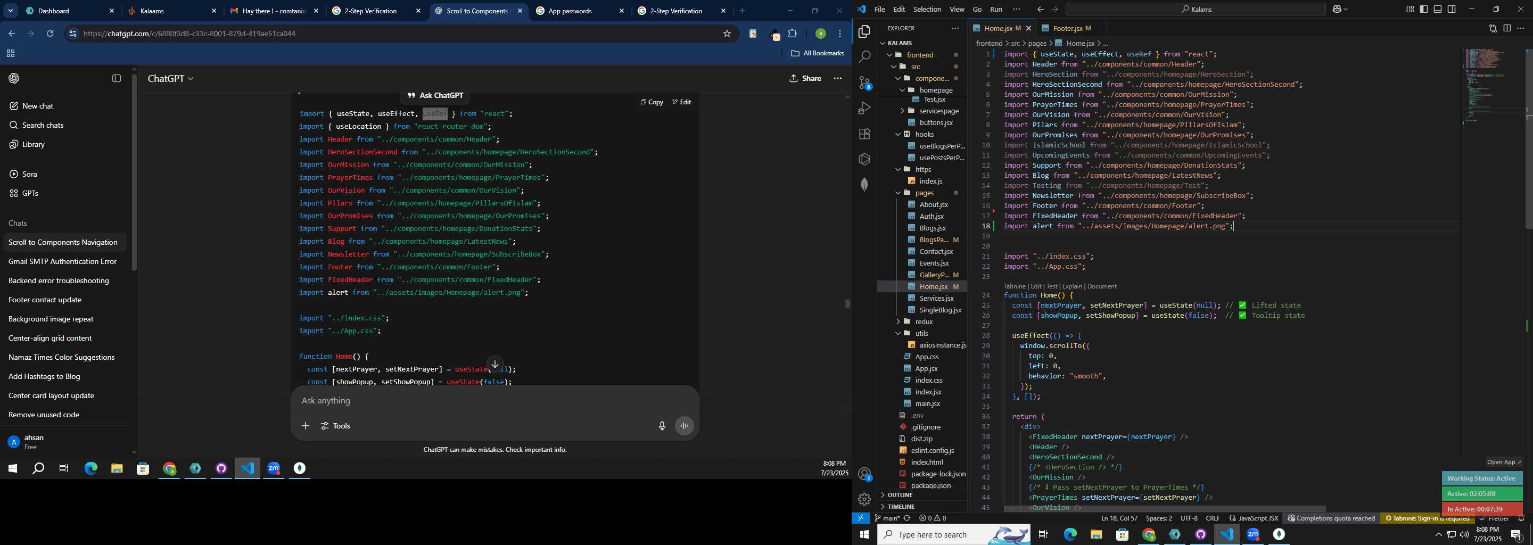Image resolution: width=1533 pixels, height=545 pixels.
Task: Click Copilot icon in VS Code title bar
Action: point(1337,10)
